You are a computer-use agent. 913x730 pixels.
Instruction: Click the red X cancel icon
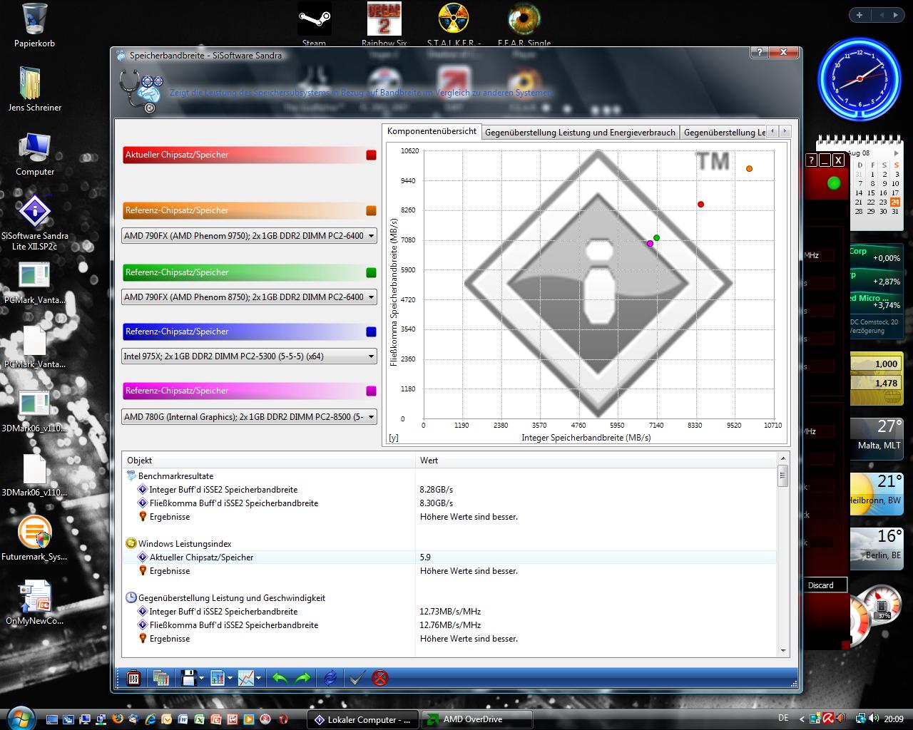(x=380, y=678)
